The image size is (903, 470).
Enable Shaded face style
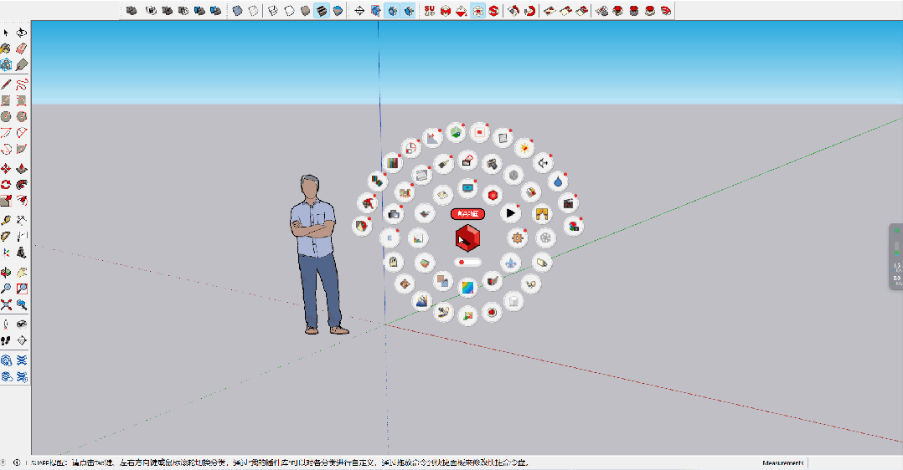coord(305,10)
